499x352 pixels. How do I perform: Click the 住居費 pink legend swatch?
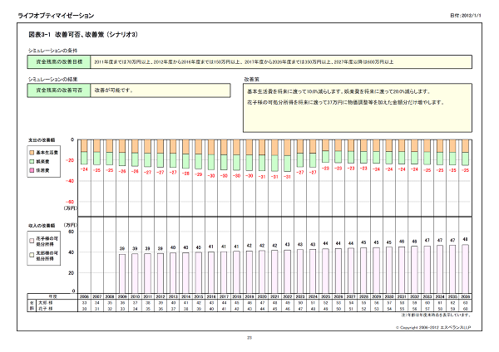click(x=32, y=169)
